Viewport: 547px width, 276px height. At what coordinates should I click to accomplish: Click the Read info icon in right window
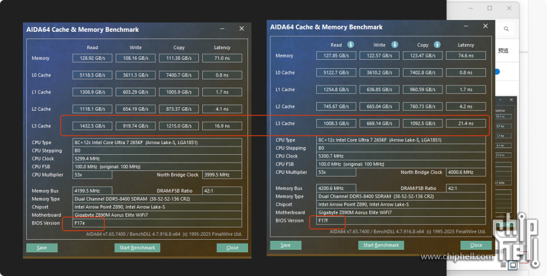point(350,45)
